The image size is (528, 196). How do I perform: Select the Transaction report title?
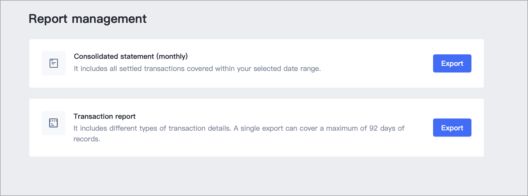pyautogui.click(x=104, y=116)
